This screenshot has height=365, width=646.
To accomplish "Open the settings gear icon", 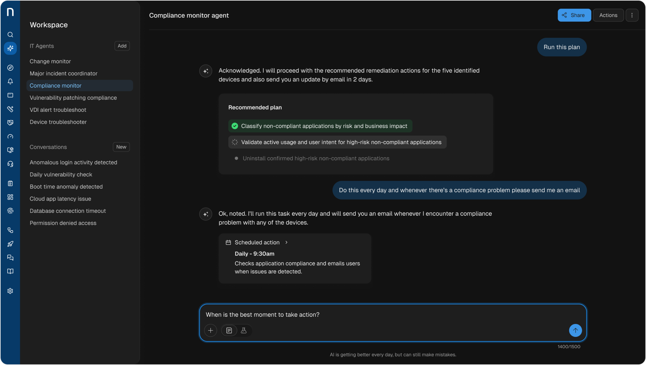I will 10,291.
